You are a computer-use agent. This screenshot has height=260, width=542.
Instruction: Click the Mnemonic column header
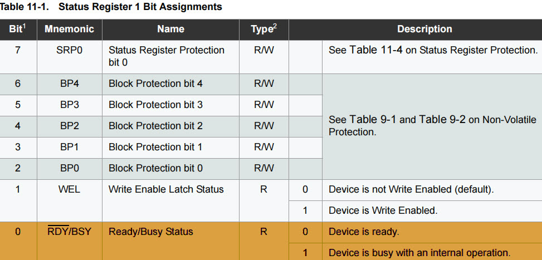click(x=69, y=29)
